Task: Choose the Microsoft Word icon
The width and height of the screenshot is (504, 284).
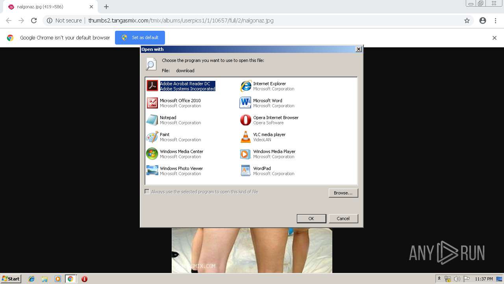Action: (246, 103)
